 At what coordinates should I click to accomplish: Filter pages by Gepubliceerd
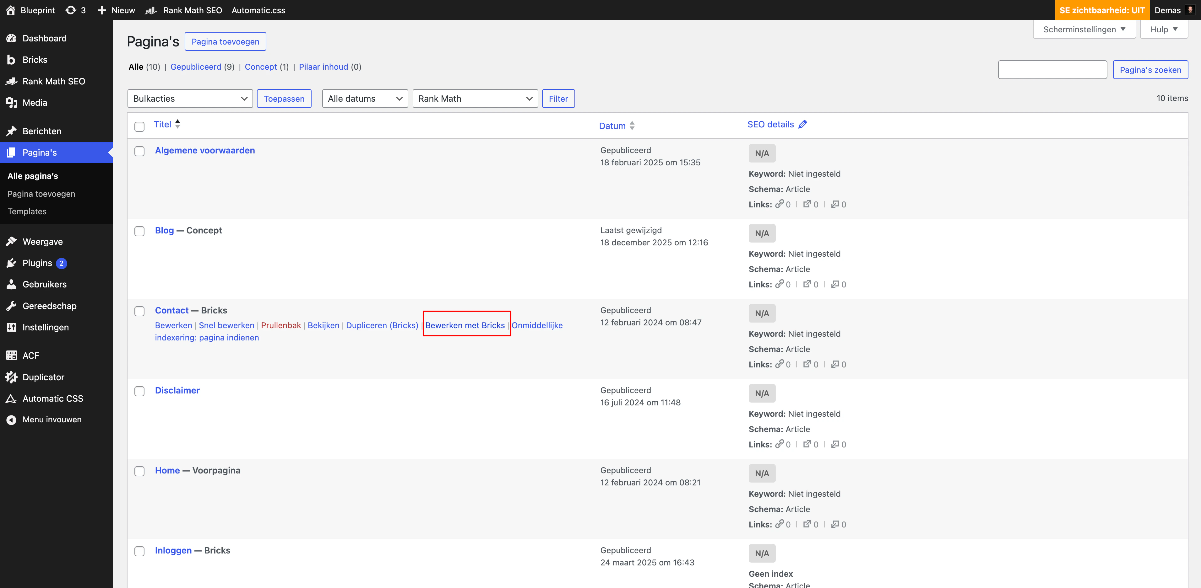(196, 67)
